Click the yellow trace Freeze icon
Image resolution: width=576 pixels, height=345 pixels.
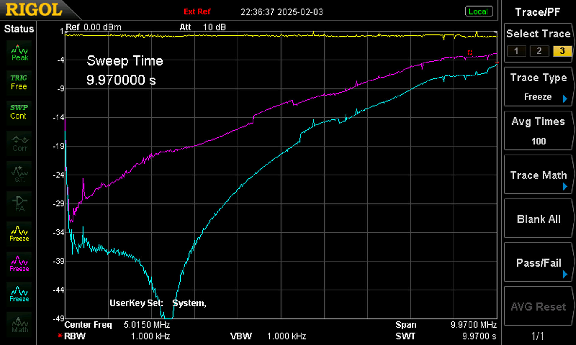tap(19, 234)
